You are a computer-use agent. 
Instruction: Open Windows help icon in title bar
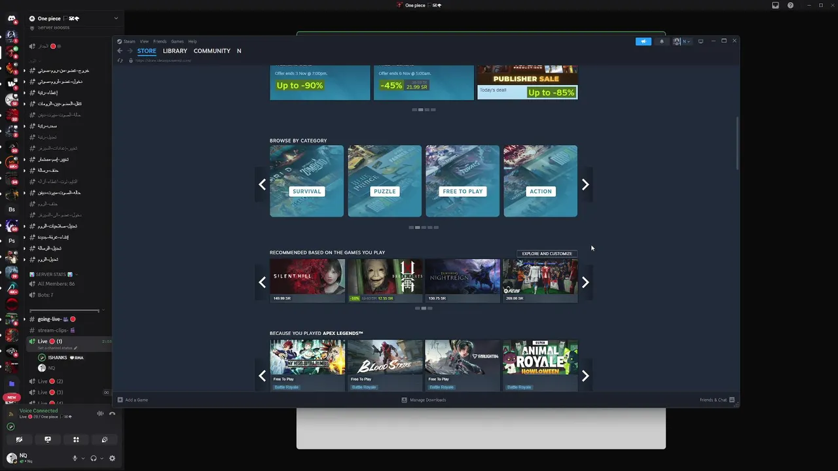pos(790,5)
